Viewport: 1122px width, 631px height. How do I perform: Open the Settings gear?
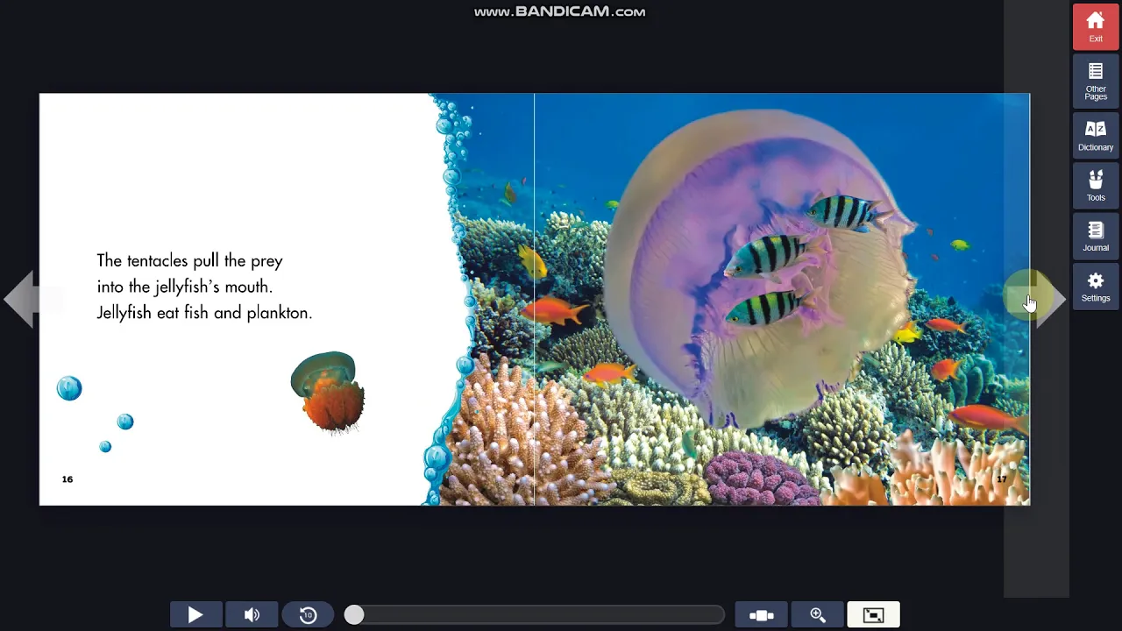pos(1096,286)
